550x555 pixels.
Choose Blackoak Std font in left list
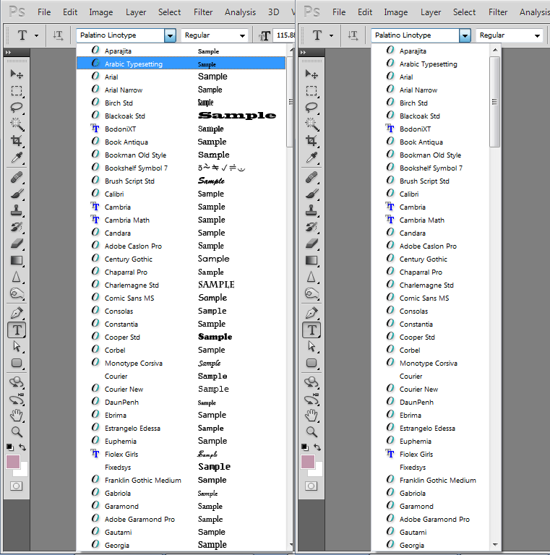point(181,116)
